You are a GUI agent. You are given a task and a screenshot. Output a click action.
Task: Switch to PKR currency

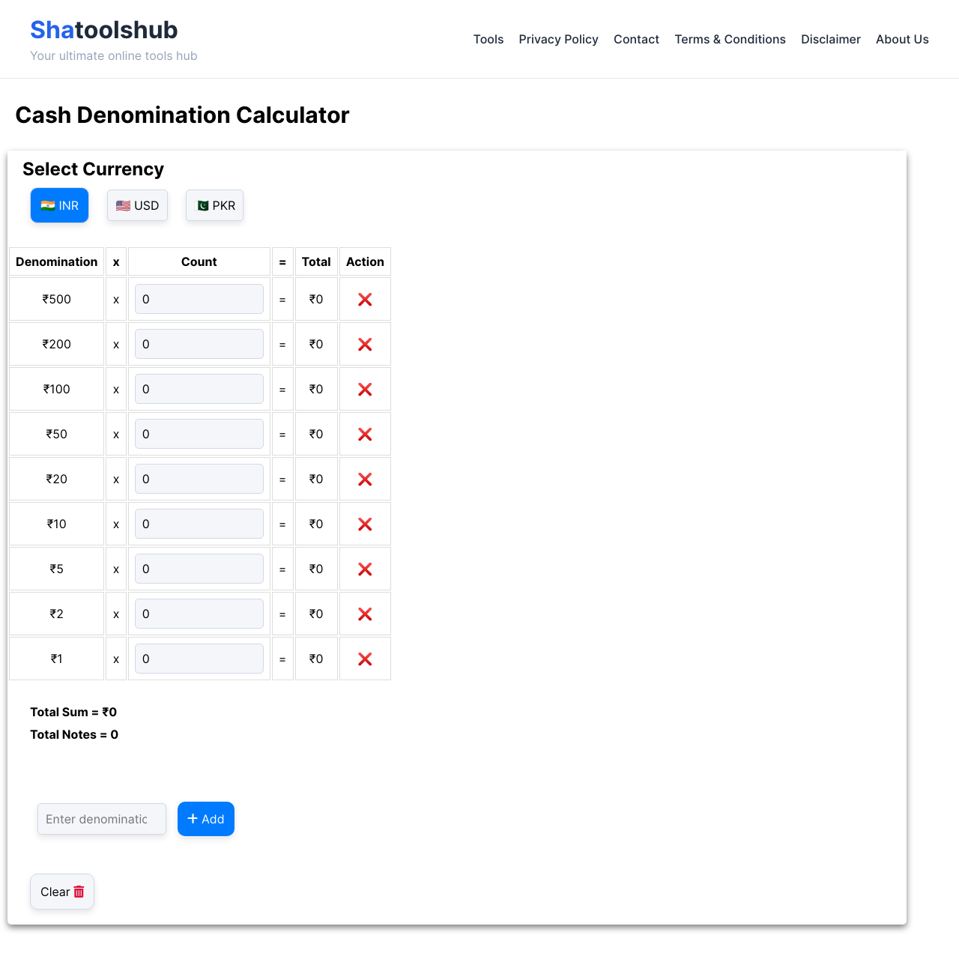point(214,205)
